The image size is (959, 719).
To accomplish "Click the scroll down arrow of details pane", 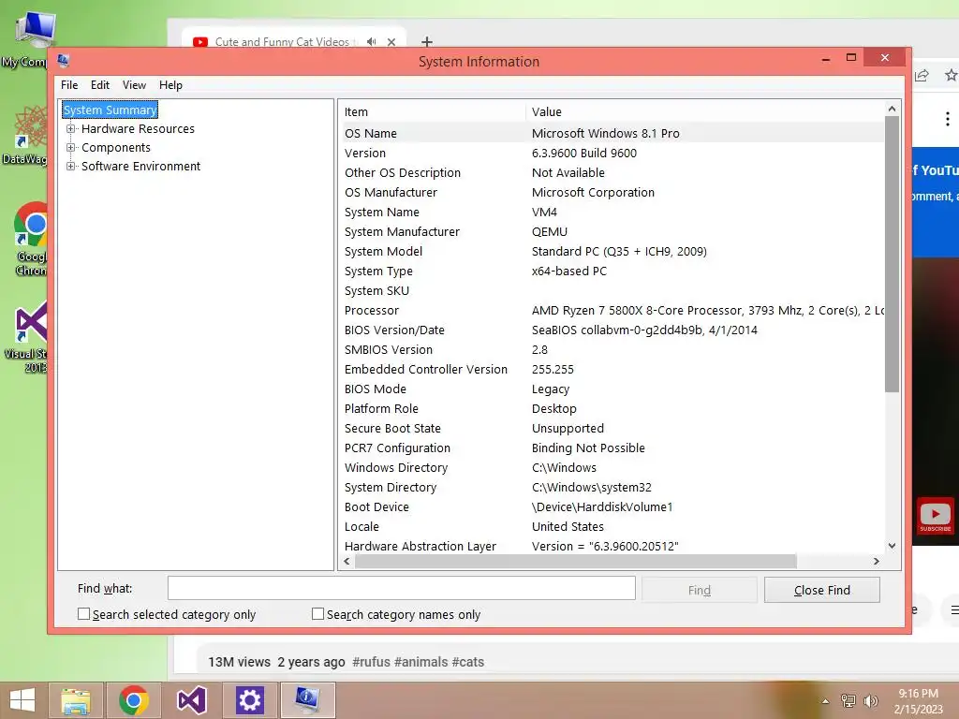I will click(x=892, y=546).
